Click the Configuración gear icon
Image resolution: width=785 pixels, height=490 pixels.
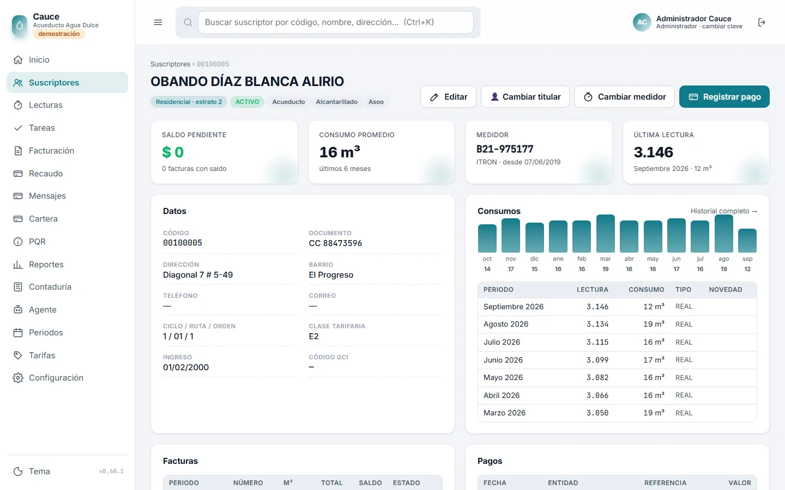pyautogui.click(x=18, y=378)
